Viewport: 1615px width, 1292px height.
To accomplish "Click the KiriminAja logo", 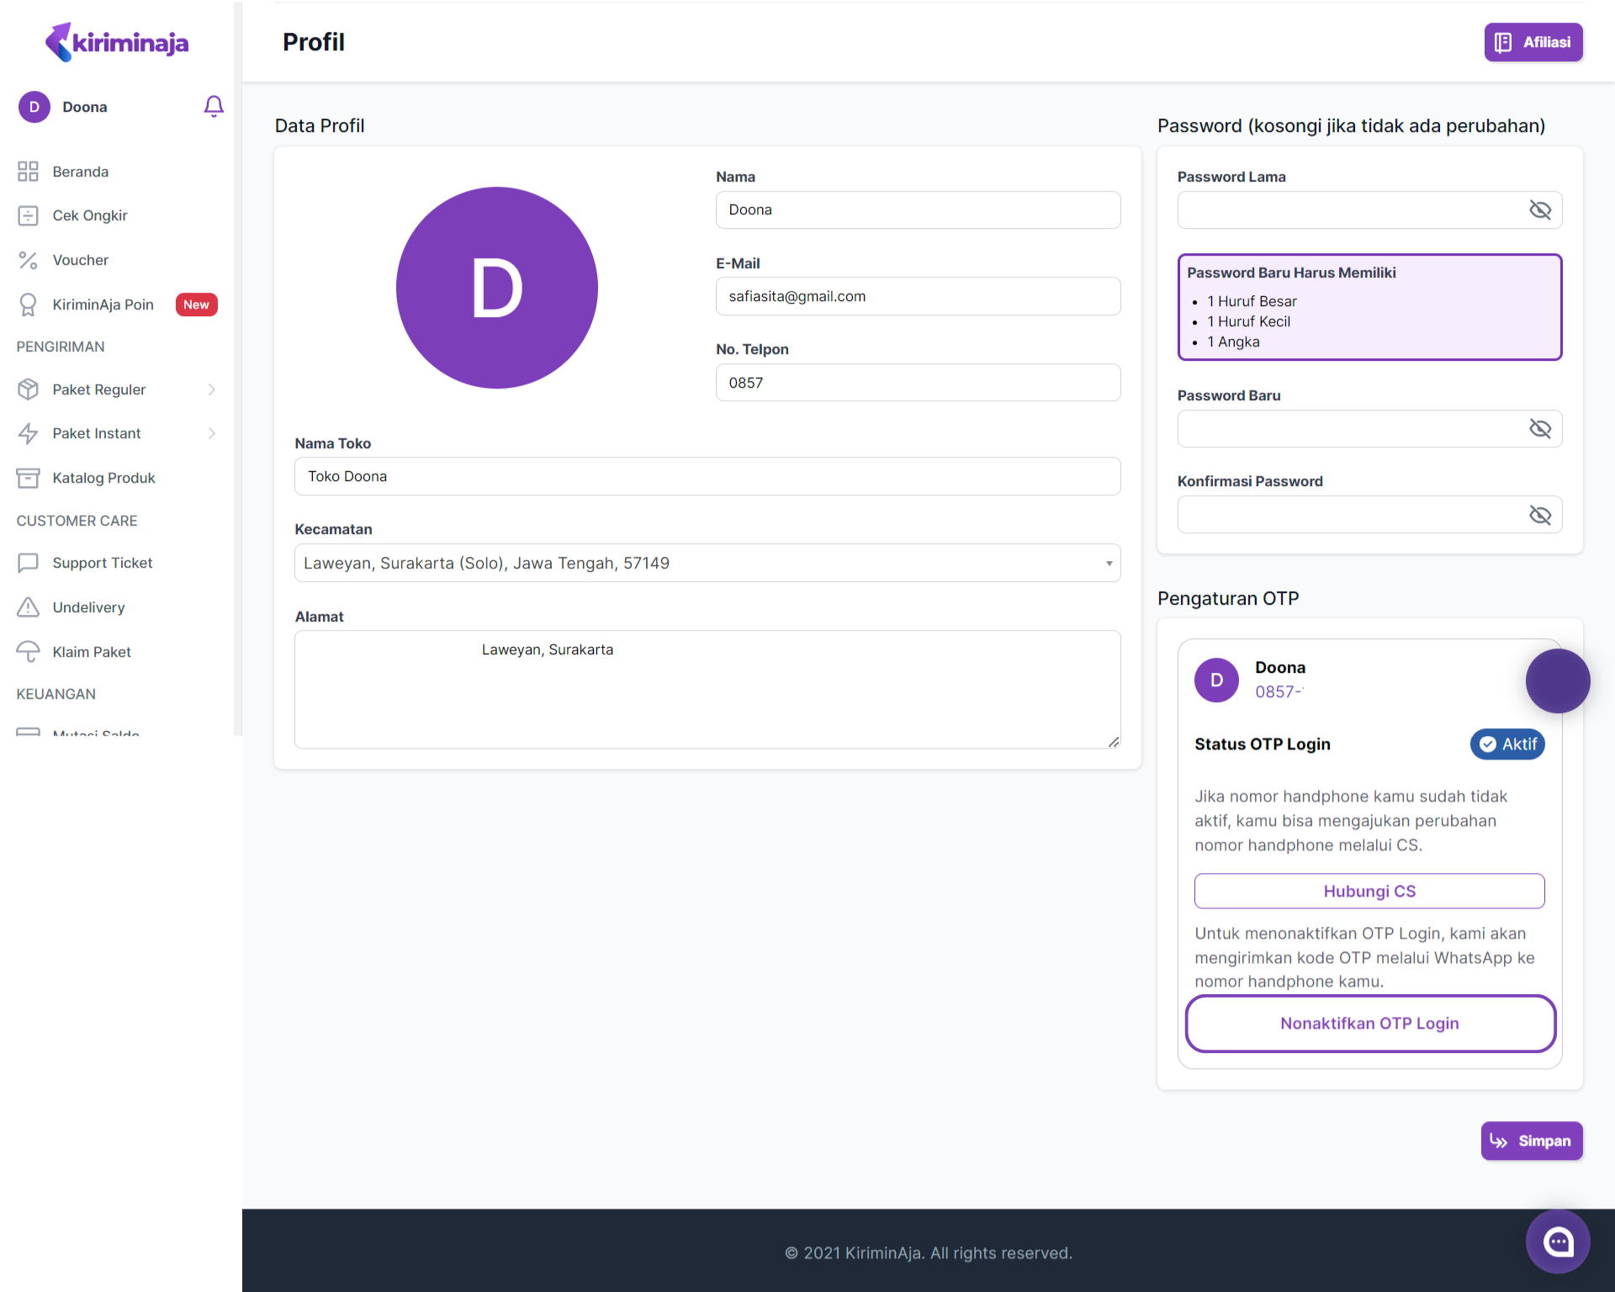I will (x=117, y=42).
